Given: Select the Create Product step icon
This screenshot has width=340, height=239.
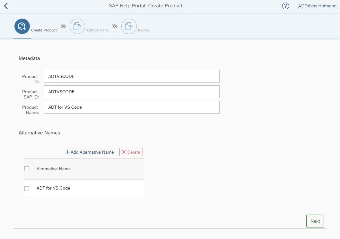Looking at the screenshot, I should (22, 26).
